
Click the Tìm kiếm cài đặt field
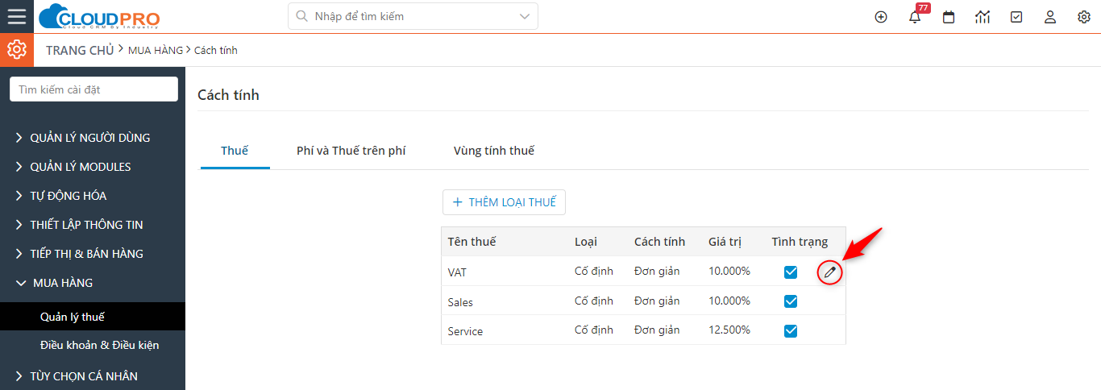tap(93, 89)
